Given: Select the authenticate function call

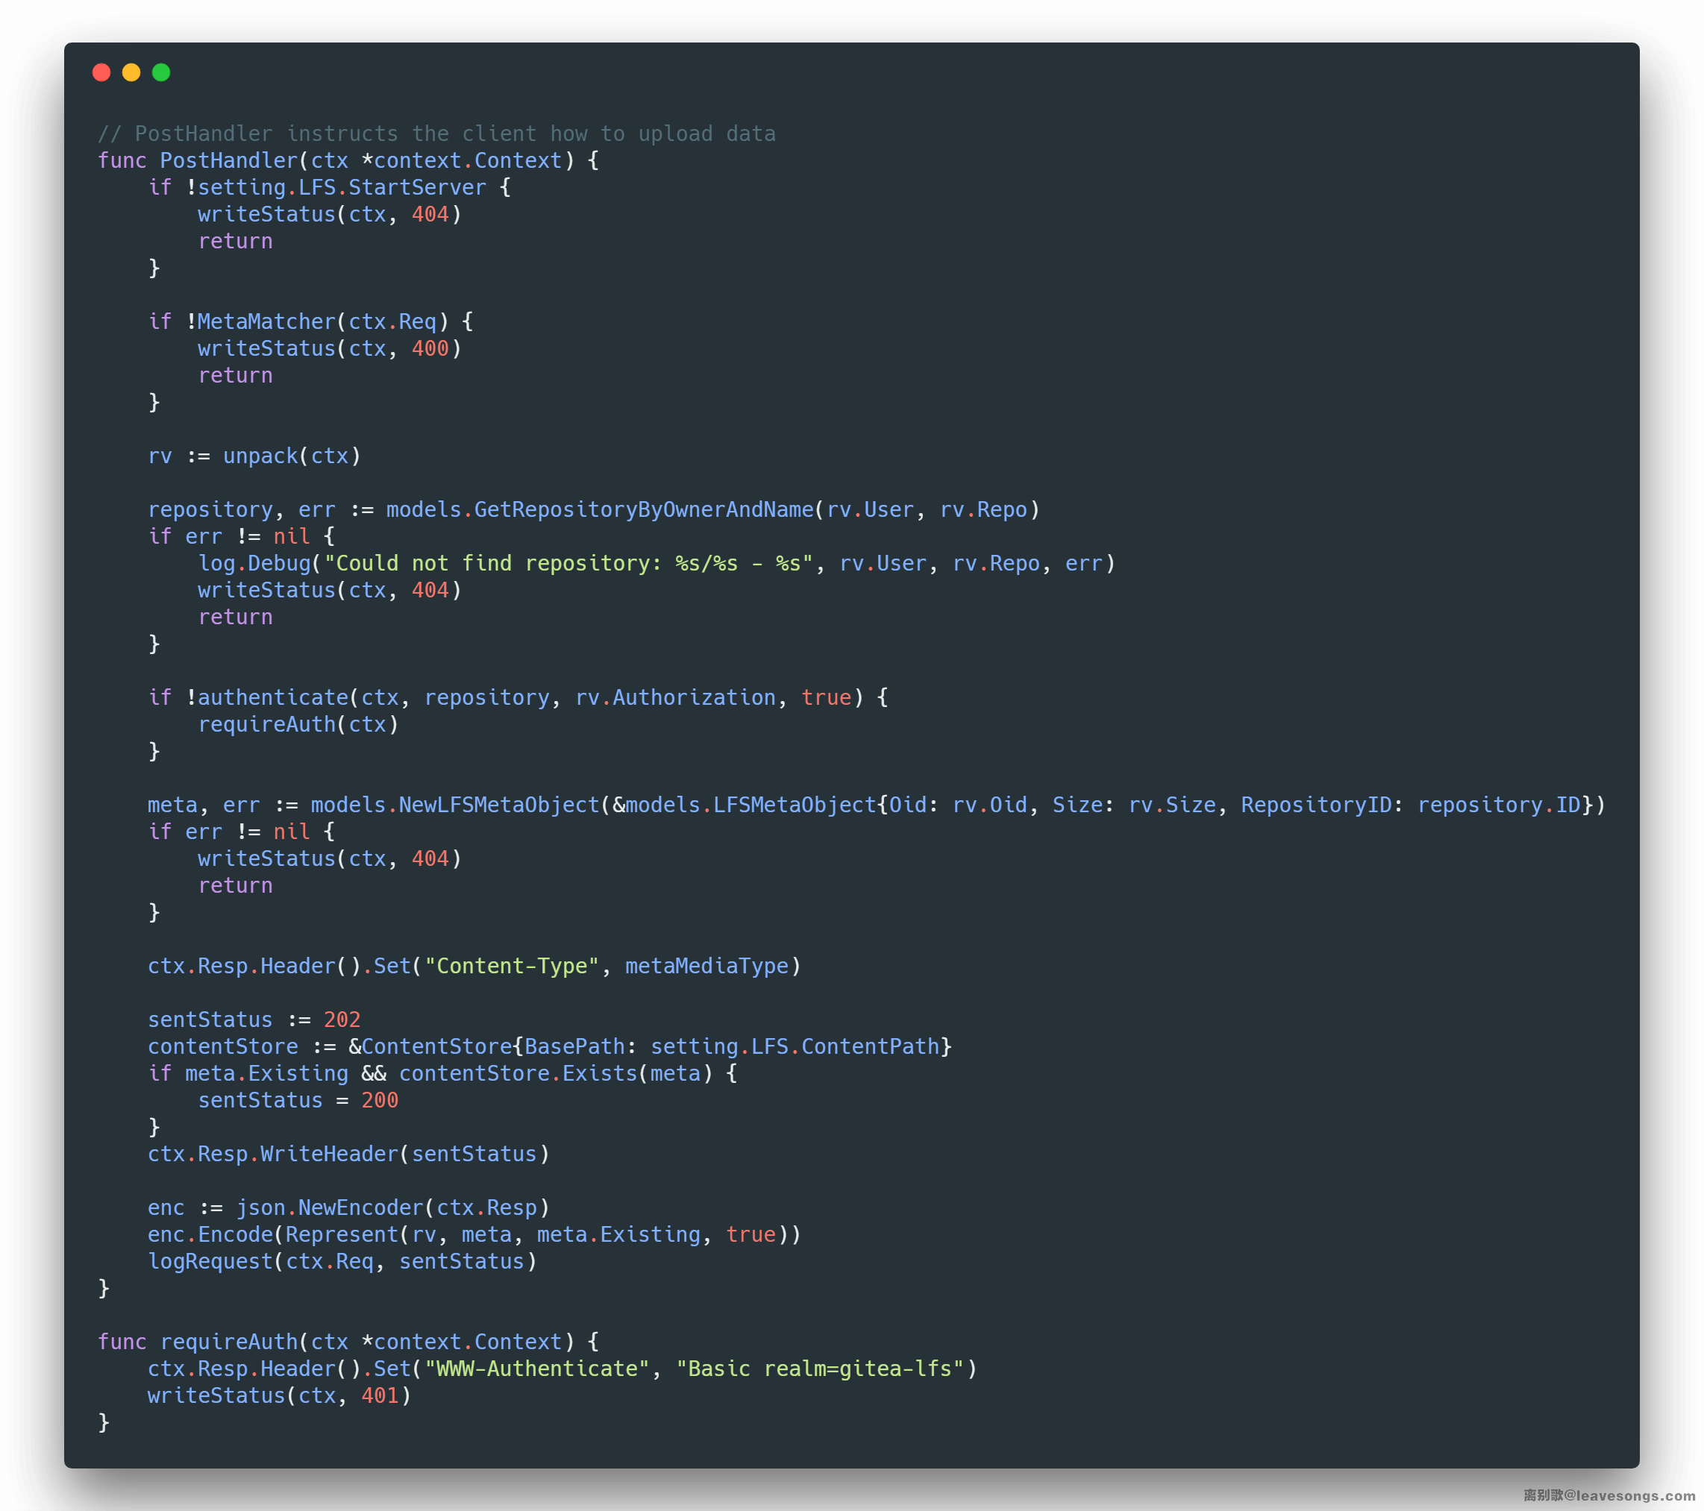Looking at the screenshot, I should [272, 697].
